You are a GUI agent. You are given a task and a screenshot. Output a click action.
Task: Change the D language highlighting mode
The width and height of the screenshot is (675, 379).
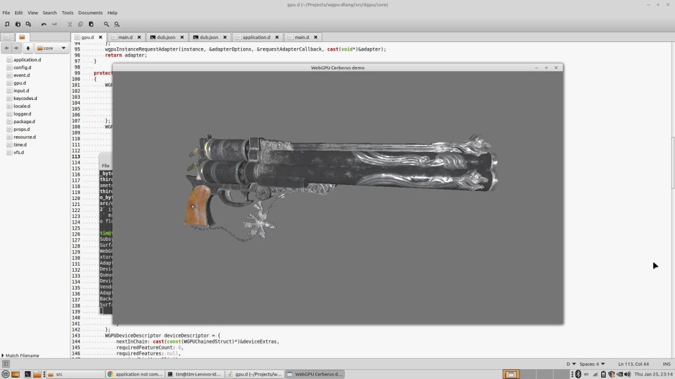(x=571, y=364)
